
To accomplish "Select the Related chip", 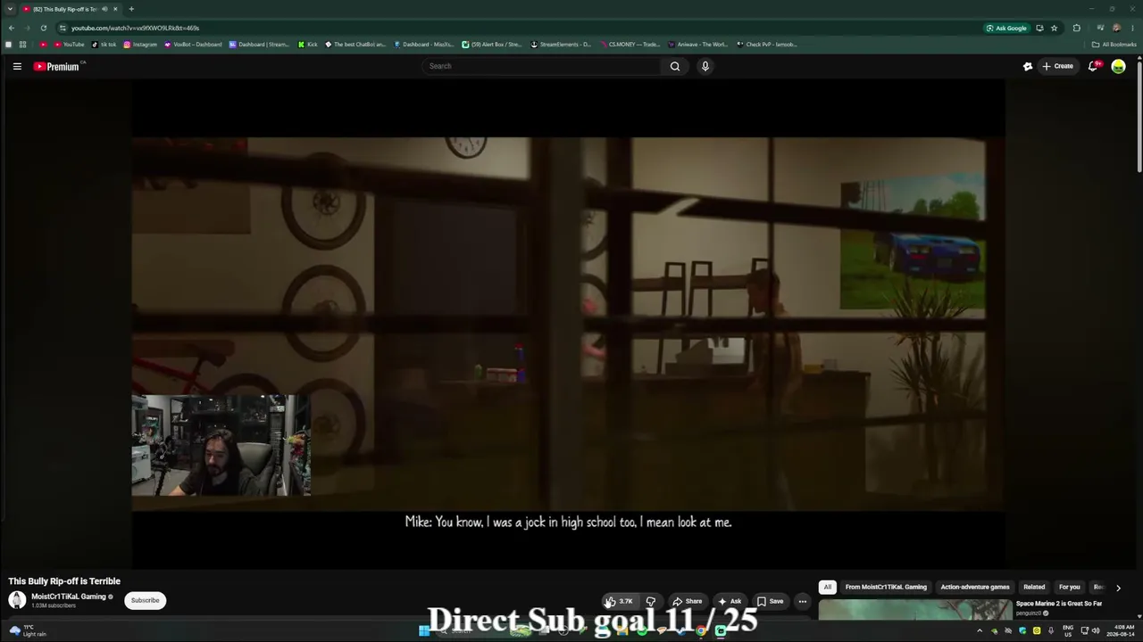I will tap(1034, 587).
